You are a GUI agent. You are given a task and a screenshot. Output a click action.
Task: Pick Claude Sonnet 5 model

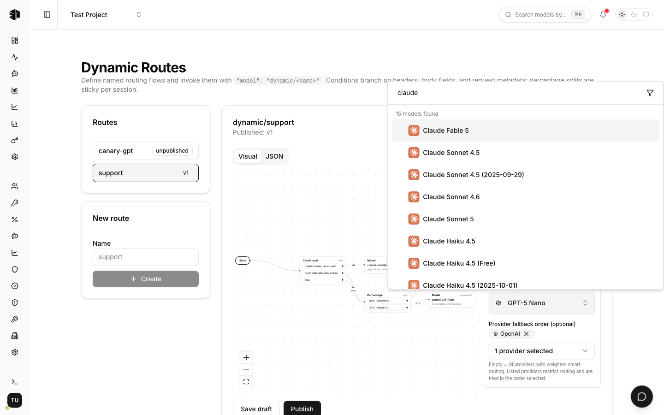pos(526,219)
